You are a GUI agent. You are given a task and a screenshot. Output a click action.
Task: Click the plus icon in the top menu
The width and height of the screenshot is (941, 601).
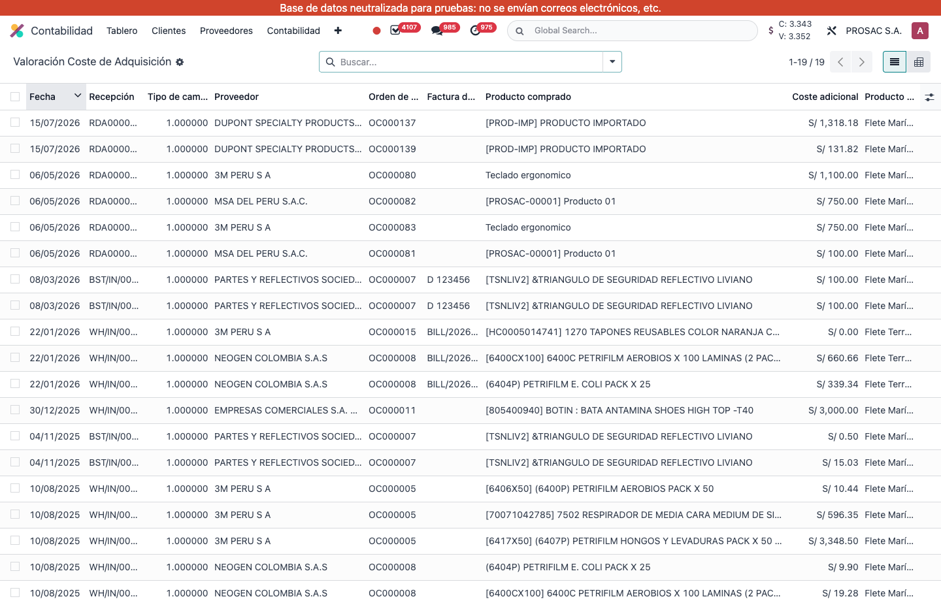tap(338, 31)
